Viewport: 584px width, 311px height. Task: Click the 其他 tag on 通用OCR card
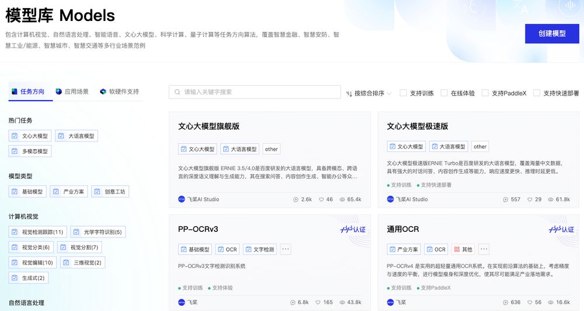coord(463,249)
